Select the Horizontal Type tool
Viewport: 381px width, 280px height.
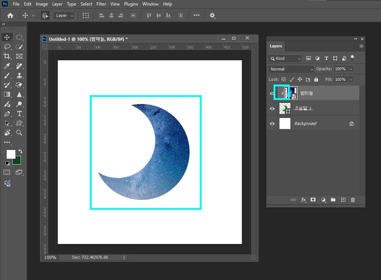pyautogui.click(x=20, y=114)
